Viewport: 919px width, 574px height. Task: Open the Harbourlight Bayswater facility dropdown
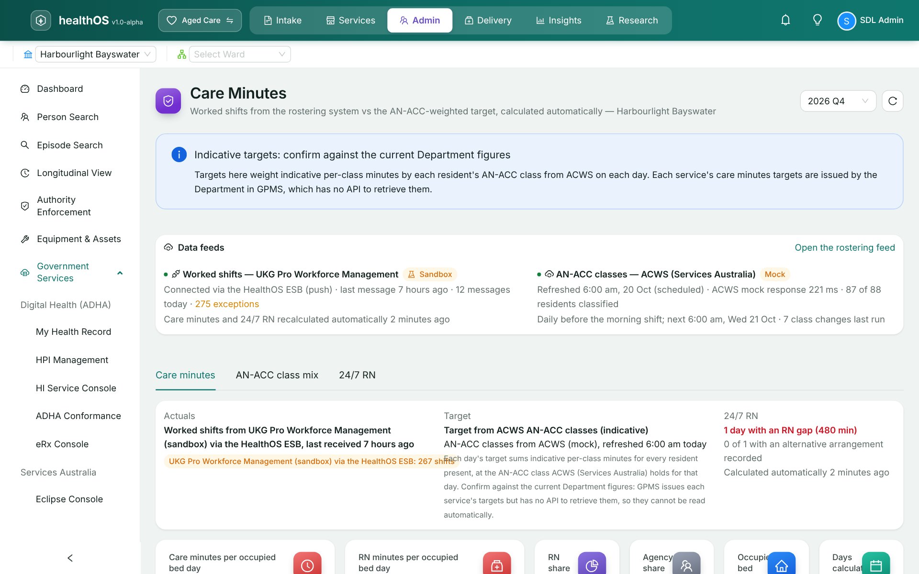[x=96, y=54]
